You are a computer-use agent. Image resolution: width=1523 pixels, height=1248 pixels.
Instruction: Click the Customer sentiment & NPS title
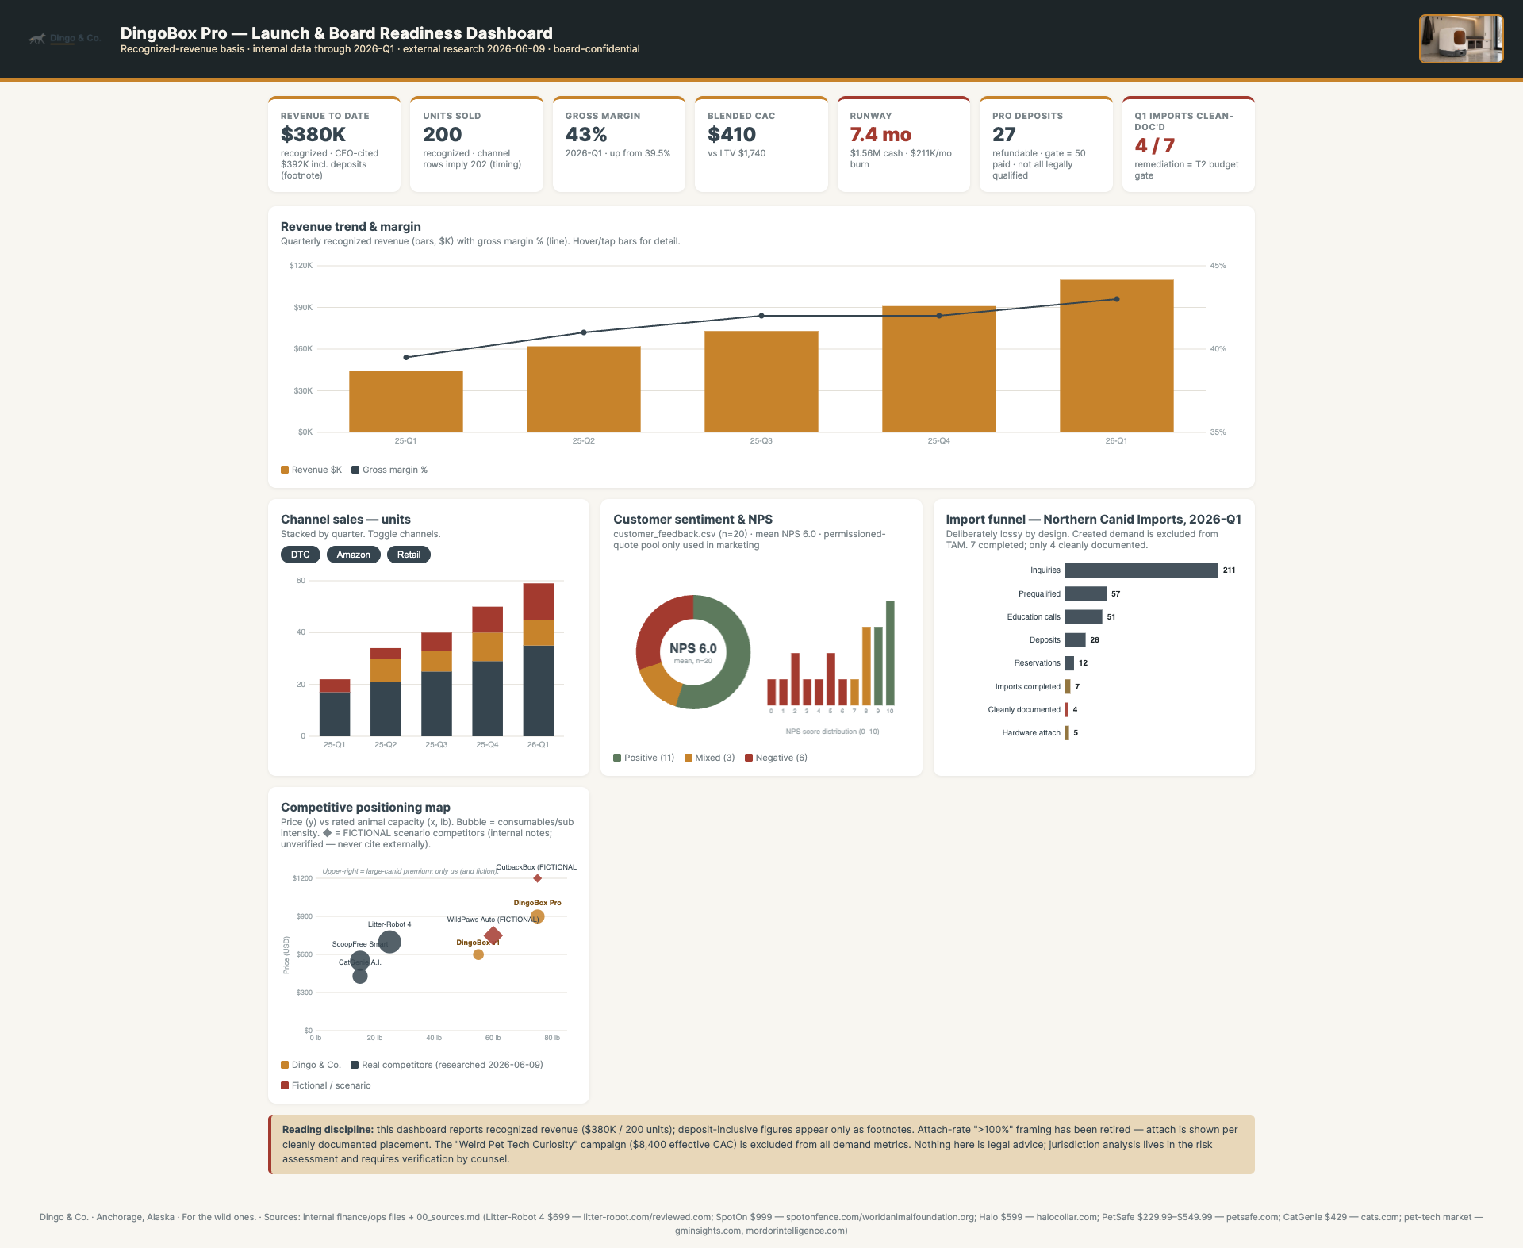pos(692,519)
